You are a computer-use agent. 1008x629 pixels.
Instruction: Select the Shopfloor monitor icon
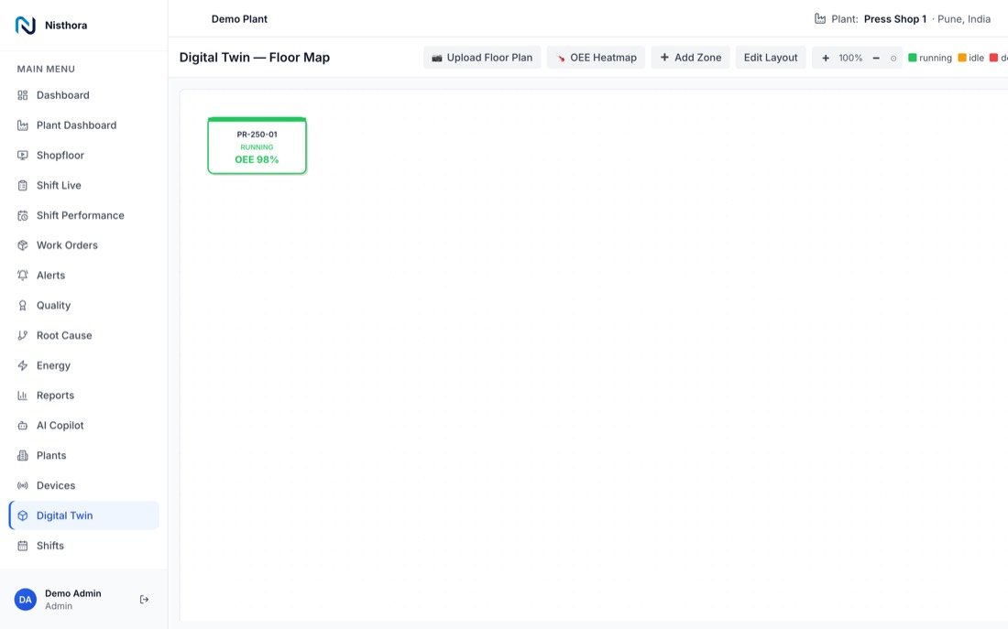click(x=23, y=156)
